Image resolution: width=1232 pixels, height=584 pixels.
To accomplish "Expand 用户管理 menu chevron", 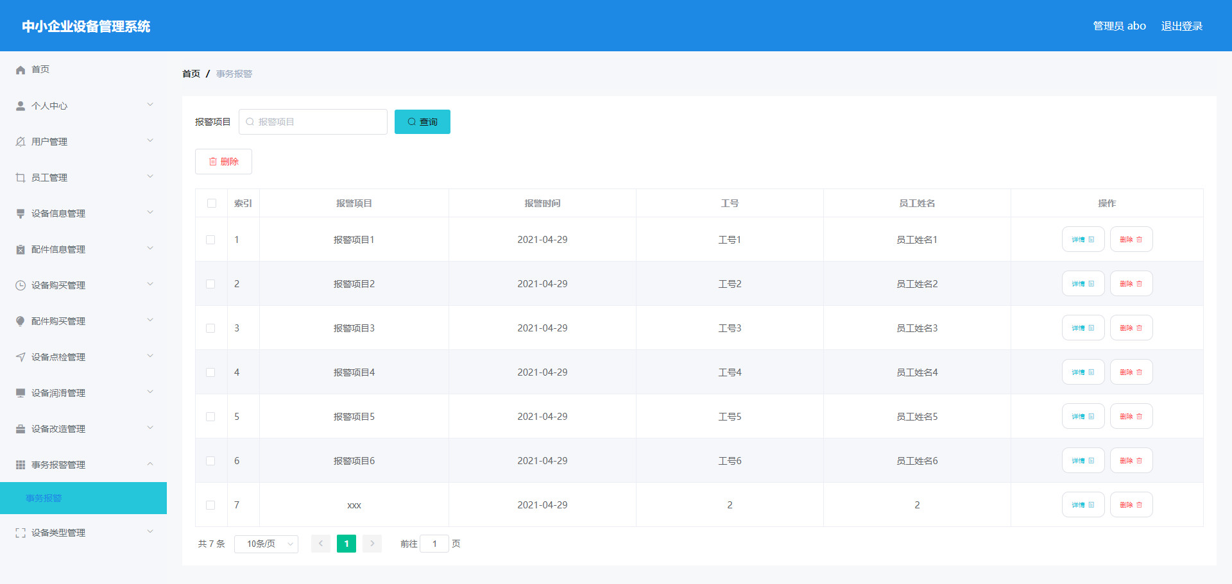I will pos(150,140).
